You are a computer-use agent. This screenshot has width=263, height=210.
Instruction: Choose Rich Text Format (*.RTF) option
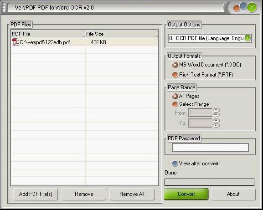click(x=203, y=75)
